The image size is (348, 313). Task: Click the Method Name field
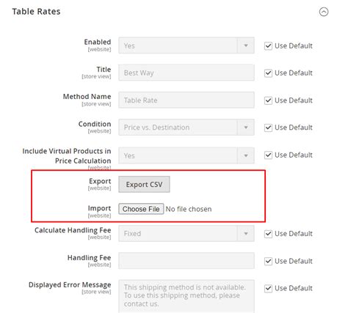click(186, 100)
